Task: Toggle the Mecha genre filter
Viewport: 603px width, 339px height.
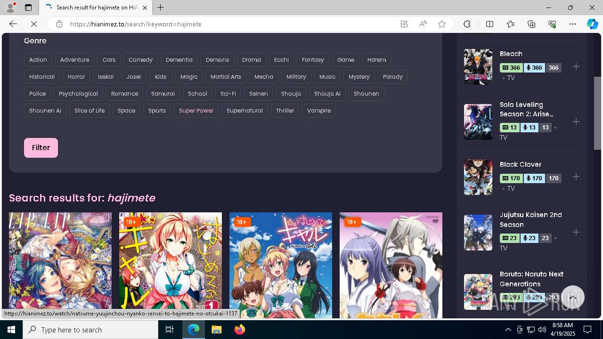Action: pyautogui.click(x=264, y=77)
